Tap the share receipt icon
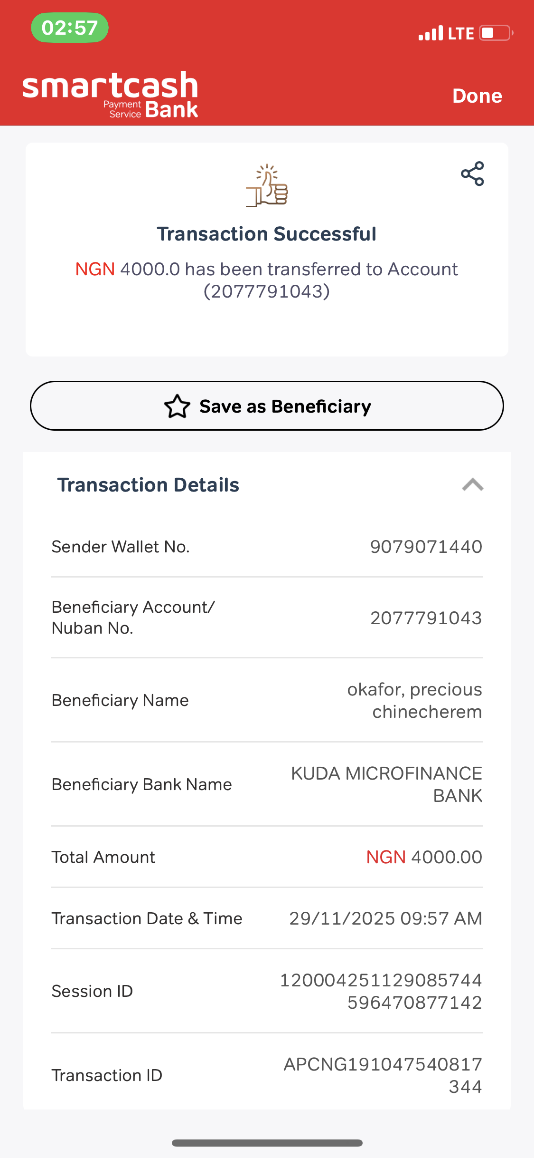Image resolution: width=534 pixels, height=1158 pixels. tap(472, 174)
